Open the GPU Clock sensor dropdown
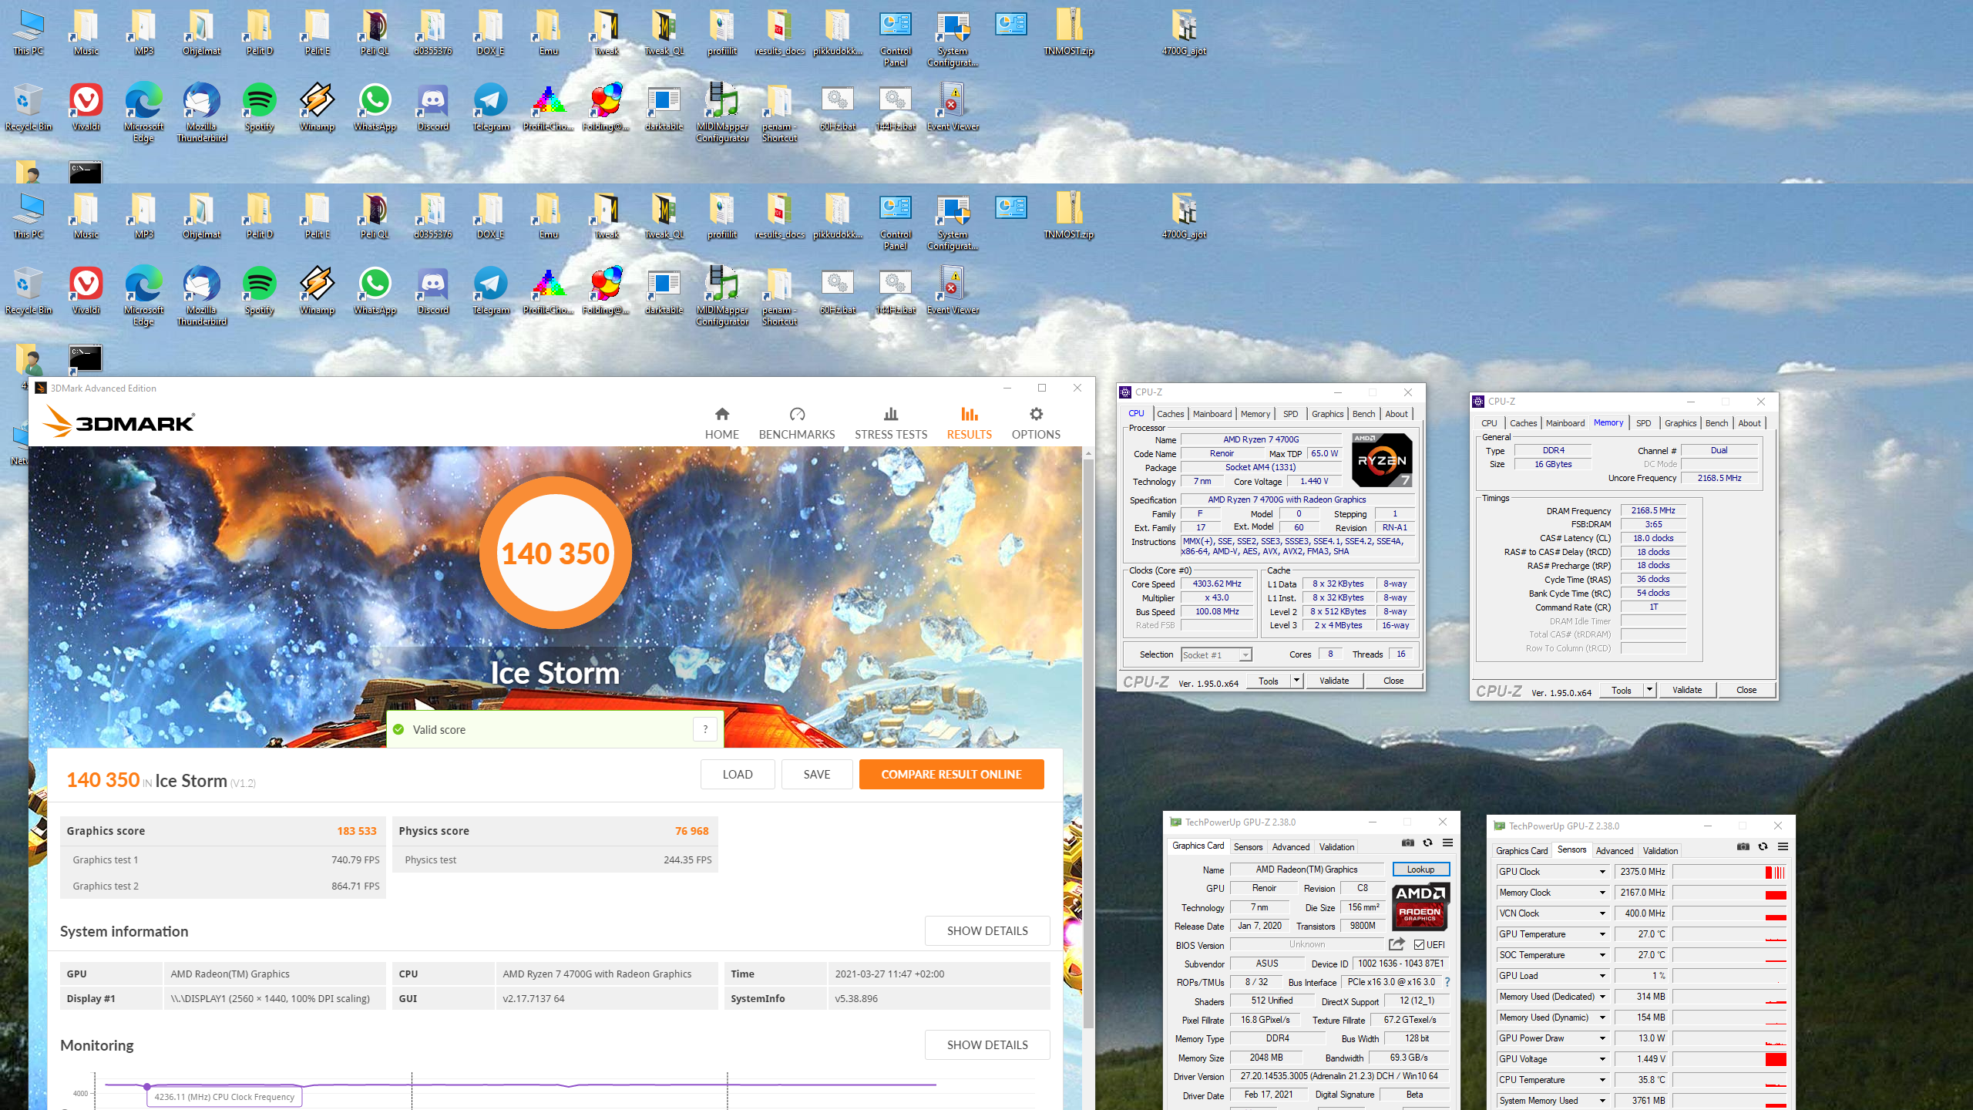This screenshot has width=1973, height=1110. [x=1602, y=872]
